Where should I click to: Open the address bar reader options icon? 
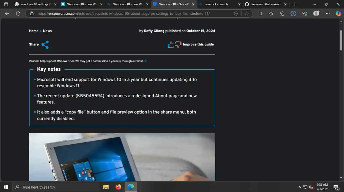[236, 13]
